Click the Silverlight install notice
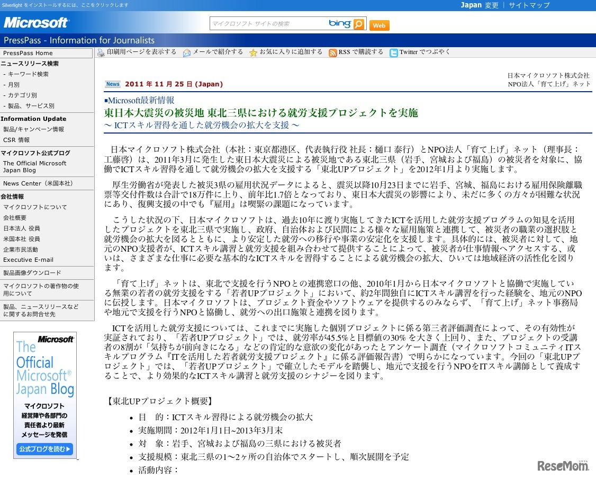 pos(65,5)
